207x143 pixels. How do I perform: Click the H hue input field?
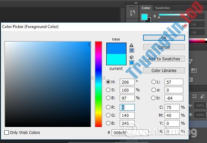127,82
